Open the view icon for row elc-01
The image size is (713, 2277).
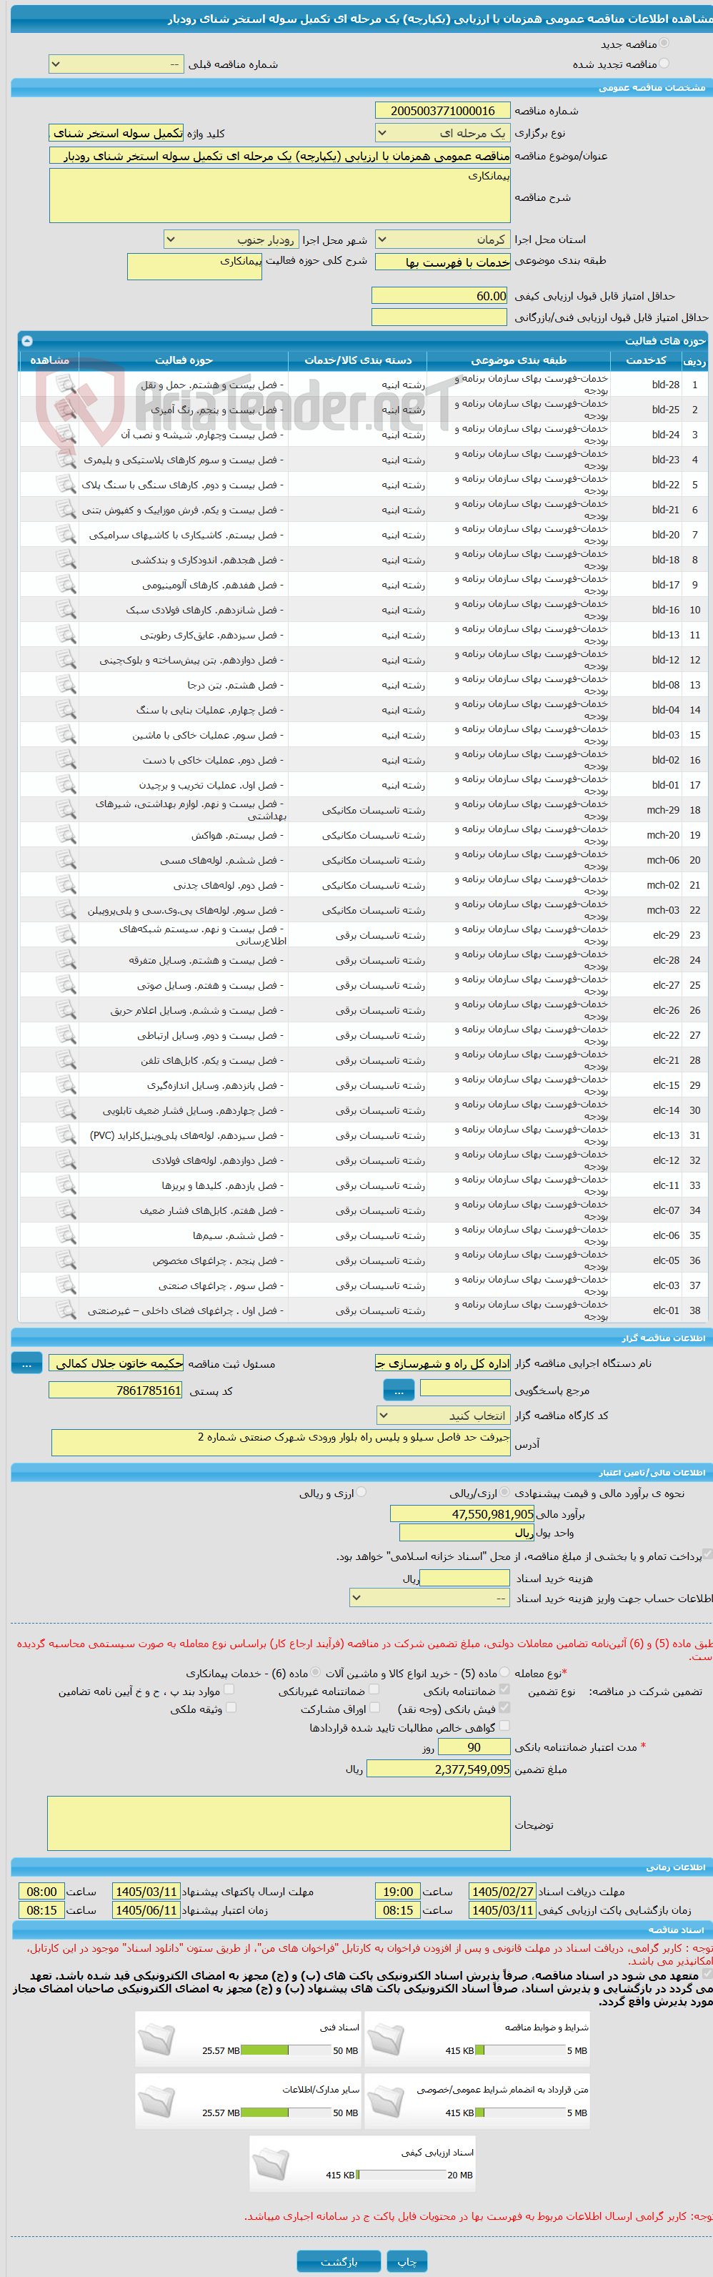(x=66, y=1310)
